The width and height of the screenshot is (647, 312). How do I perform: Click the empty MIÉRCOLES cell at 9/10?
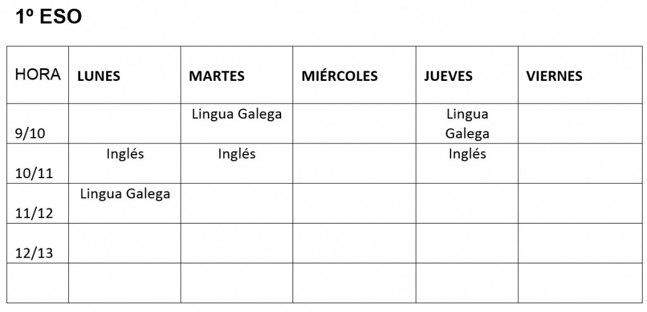click(x=354, y=124)
